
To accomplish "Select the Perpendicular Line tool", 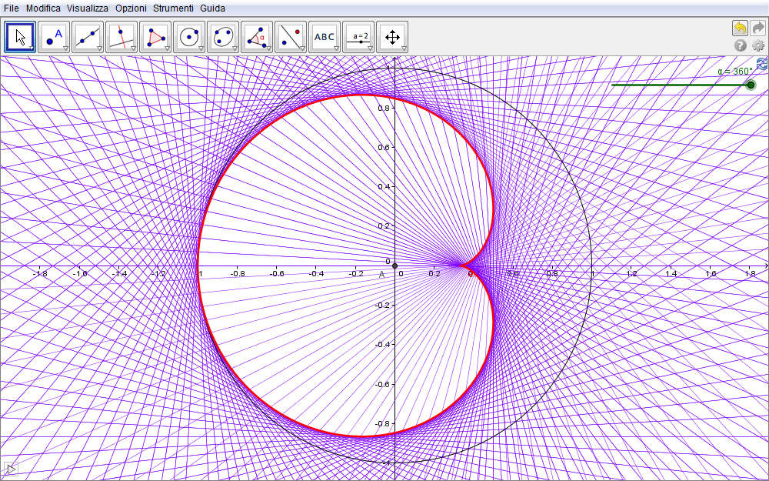I will pos(122,37).
